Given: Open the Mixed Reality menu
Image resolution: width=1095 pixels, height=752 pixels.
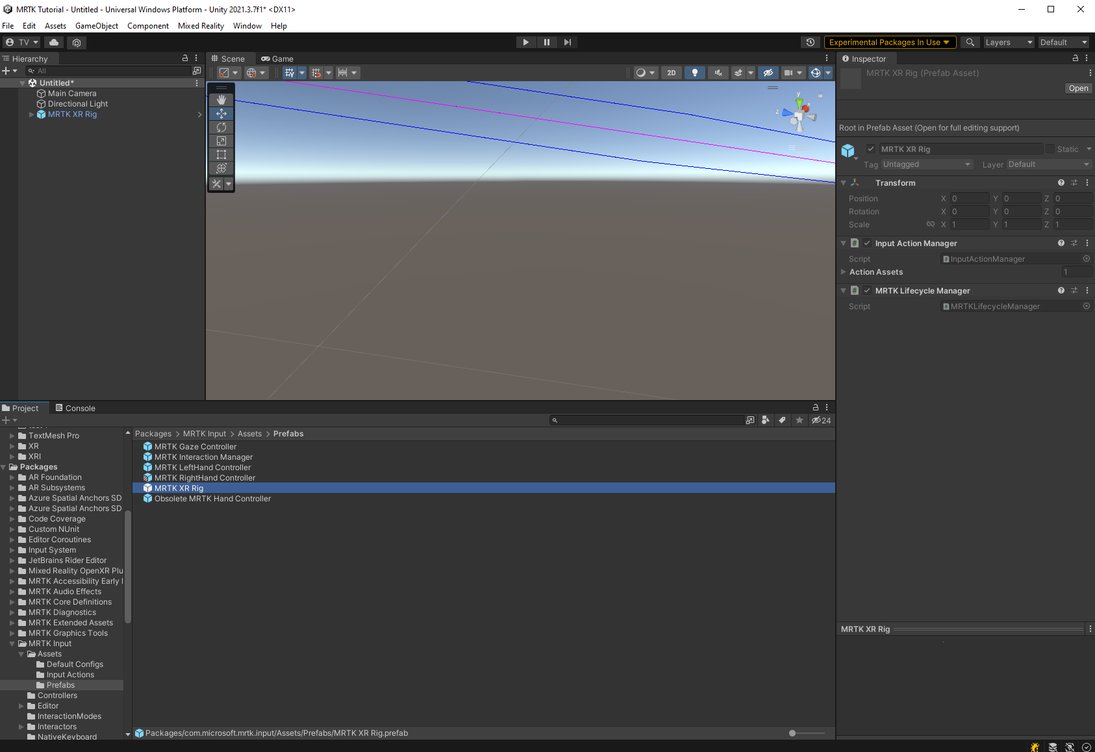Looking at the screenshot, I should pyautogui.click(x=201, y=26).
